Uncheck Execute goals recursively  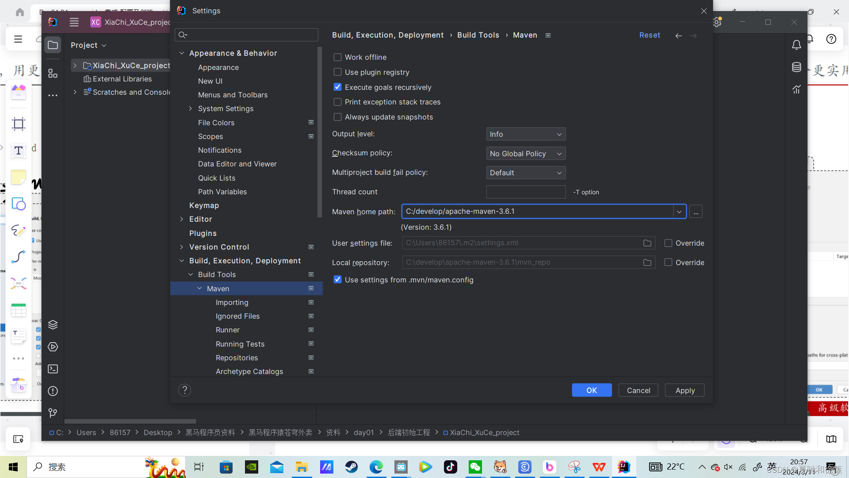[x=337, y=87]
